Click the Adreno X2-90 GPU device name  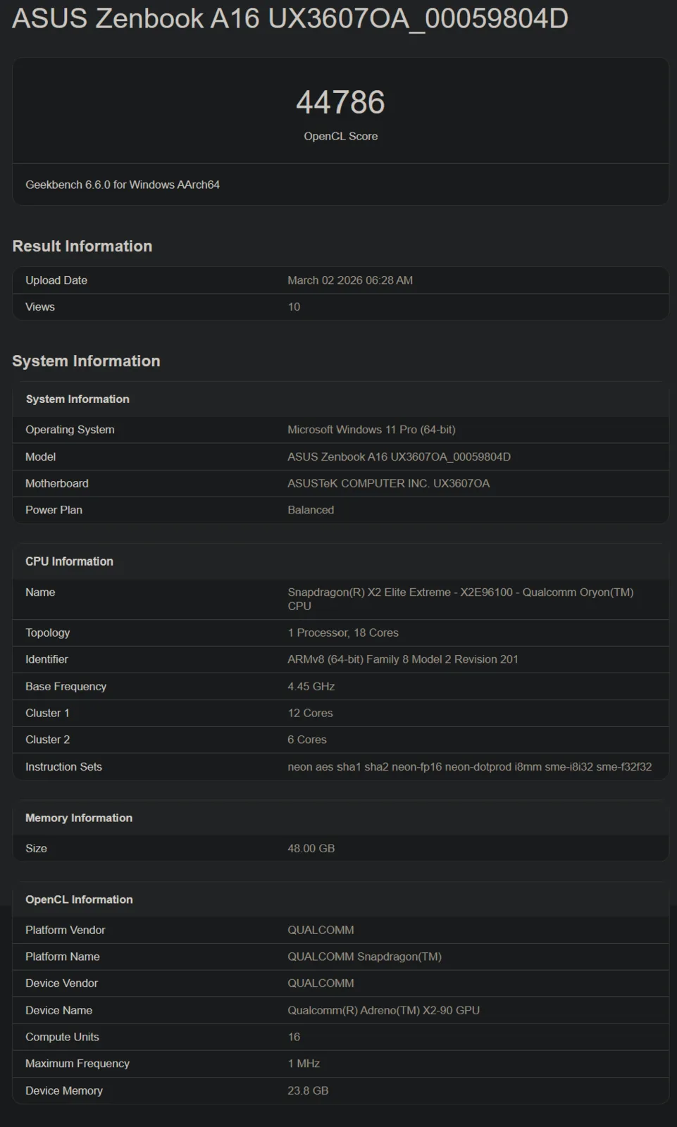[x=383, y=1010]
